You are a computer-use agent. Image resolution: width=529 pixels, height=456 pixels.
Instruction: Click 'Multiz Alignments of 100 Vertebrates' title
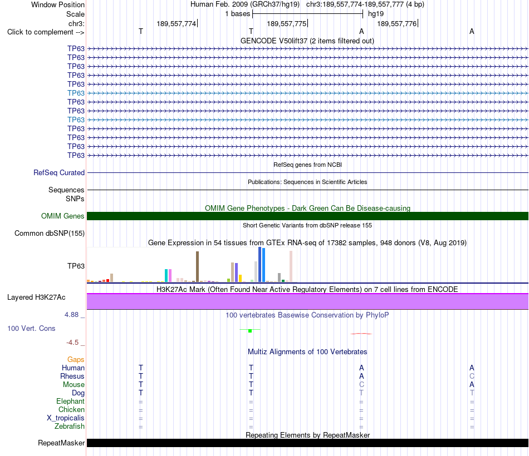pyautogui.click(x=307, y=352)
